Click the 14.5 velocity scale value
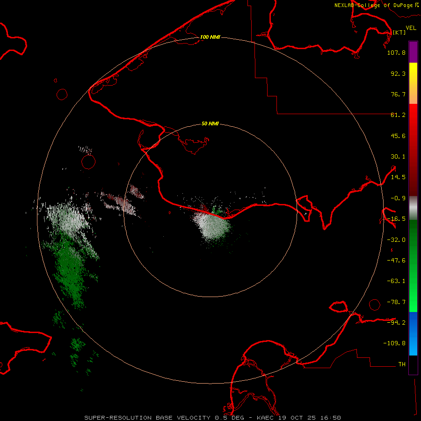This screenshot has height=421, width=421. coord(398,177)
